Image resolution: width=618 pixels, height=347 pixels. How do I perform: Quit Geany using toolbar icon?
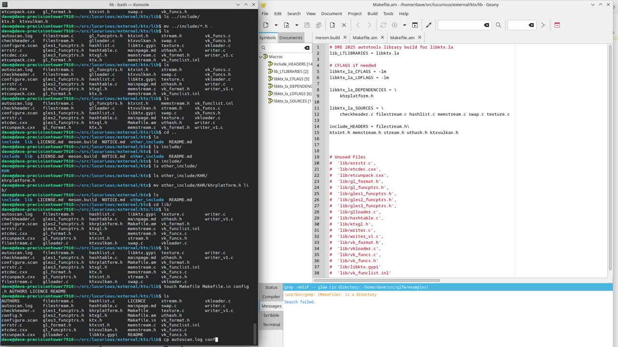[557, 25]
